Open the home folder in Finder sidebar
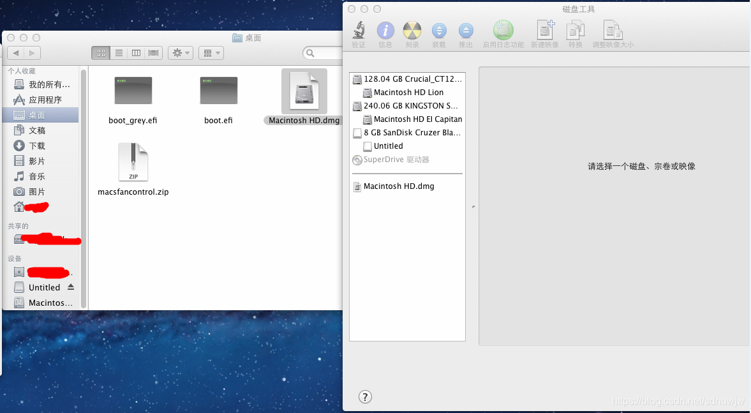751x413 pixels. coord(41,207)
